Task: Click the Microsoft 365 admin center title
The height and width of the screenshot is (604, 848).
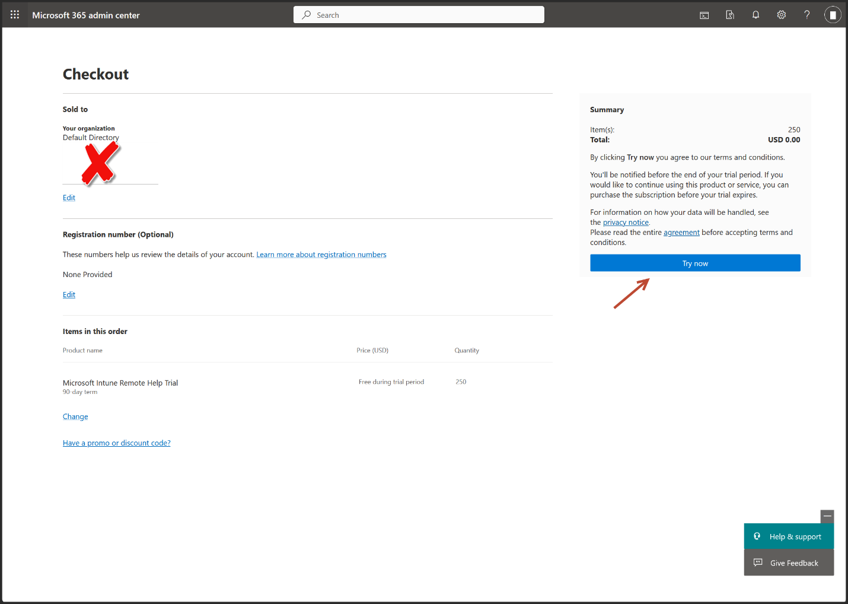Action: [86, 15]
